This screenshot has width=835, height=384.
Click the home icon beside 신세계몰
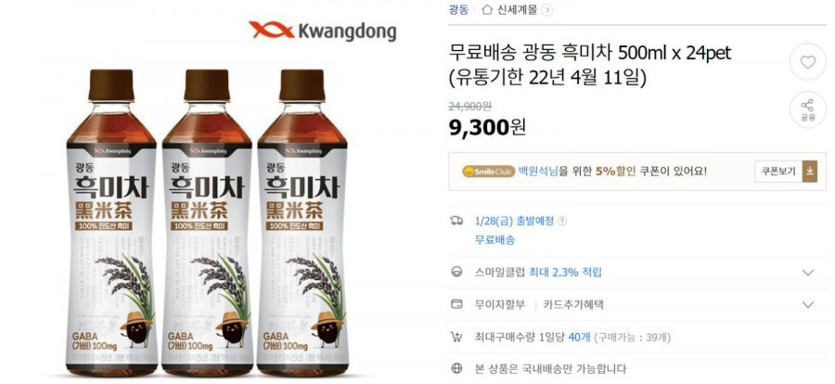coord(486,9)
